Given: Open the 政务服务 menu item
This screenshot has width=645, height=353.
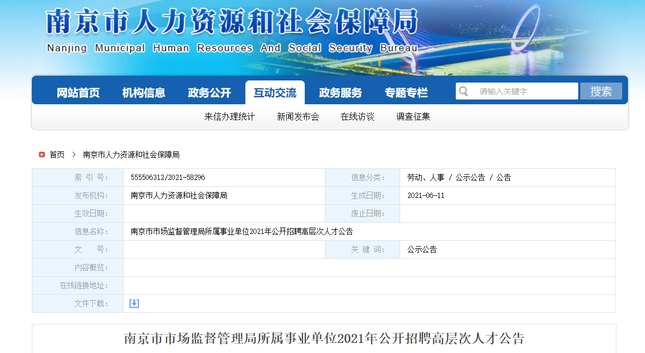Looking at the screenshot, I should coord(340,93).
